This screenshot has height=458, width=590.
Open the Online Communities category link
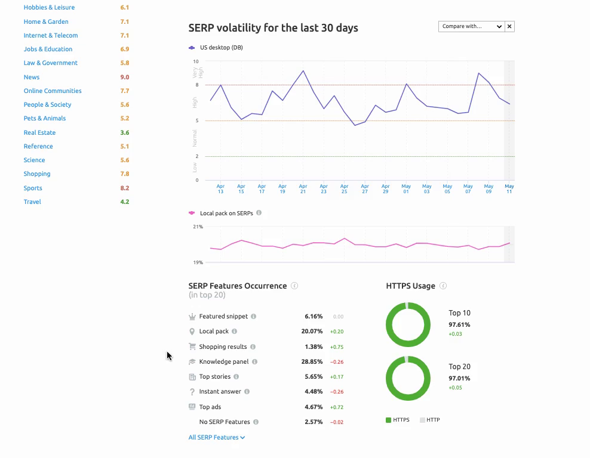53,91
